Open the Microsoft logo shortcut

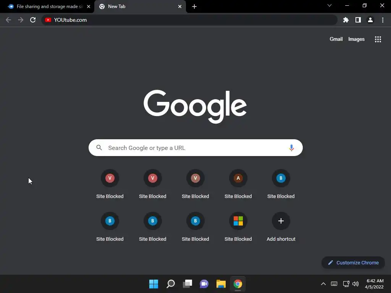[238, 221]
